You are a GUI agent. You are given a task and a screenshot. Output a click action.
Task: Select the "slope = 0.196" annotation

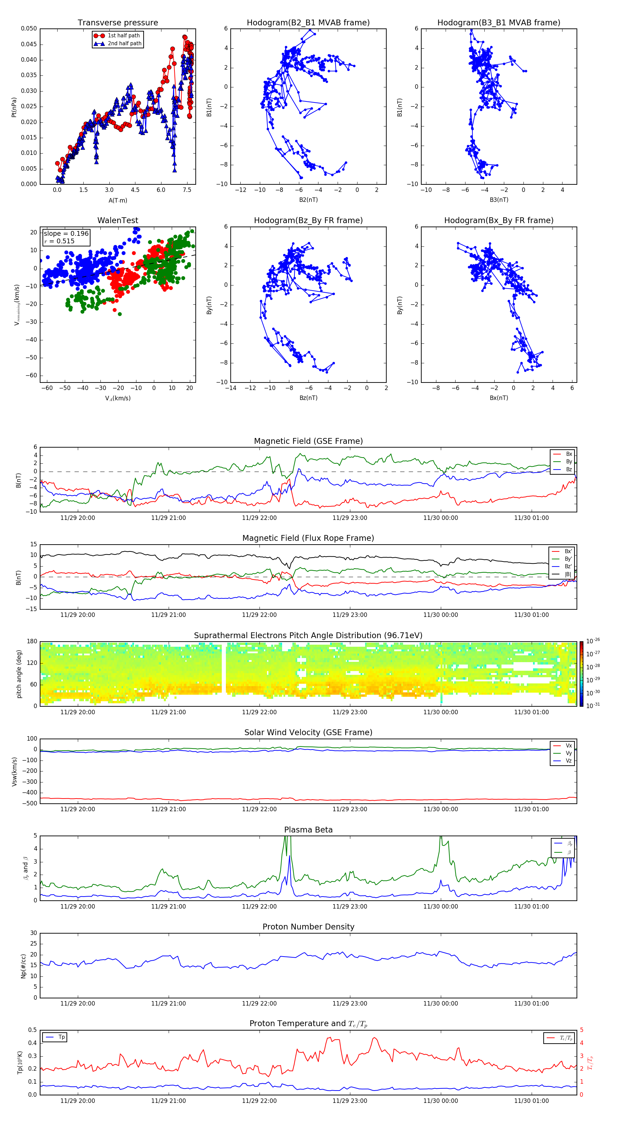[x=66, y=234]
